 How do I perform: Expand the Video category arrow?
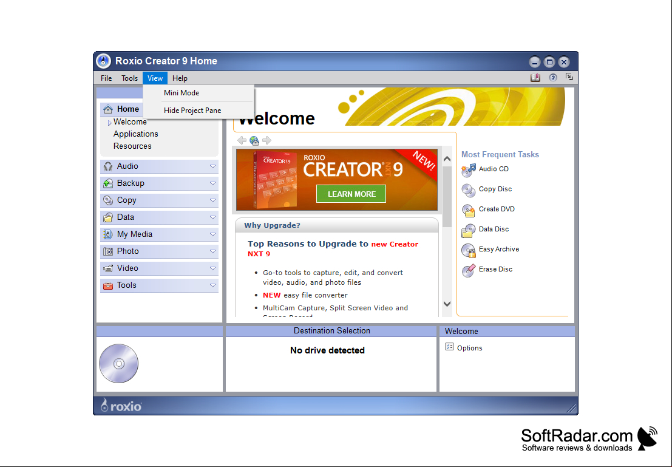click(212, 268)
